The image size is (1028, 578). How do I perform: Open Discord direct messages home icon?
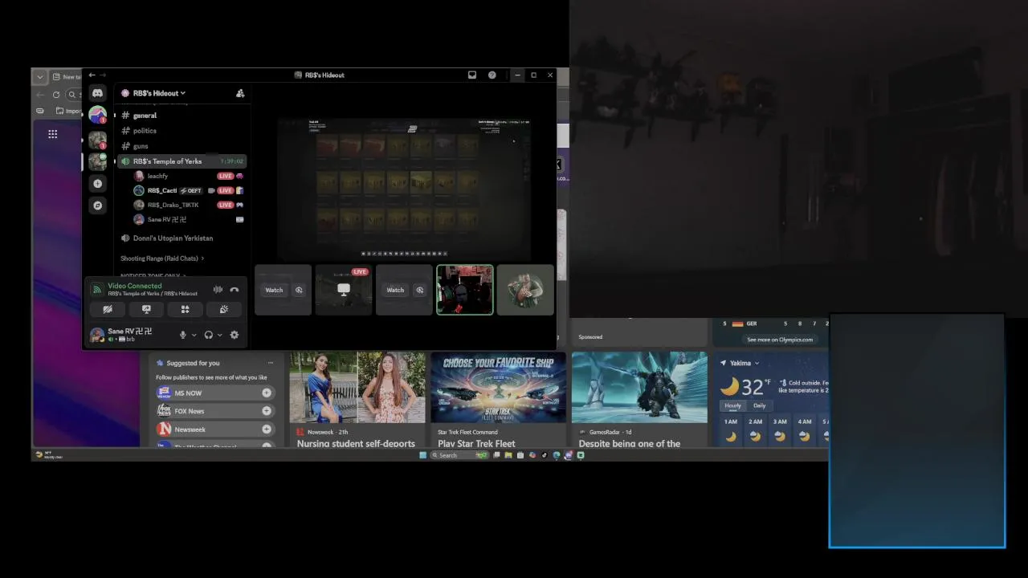pos(97,93)
